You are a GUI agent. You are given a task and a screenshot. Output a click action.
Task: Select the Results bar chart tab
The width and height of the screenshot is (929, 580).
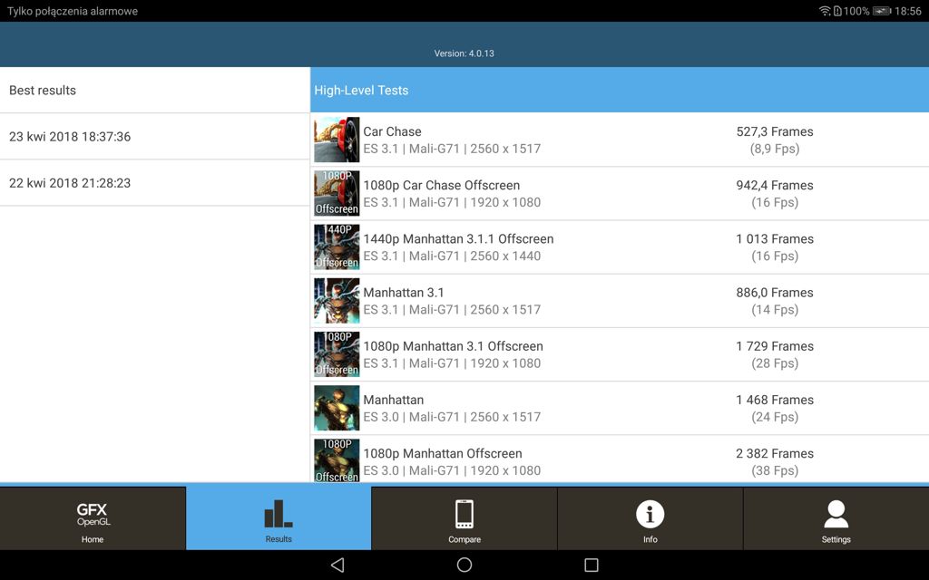click(279, 519)
